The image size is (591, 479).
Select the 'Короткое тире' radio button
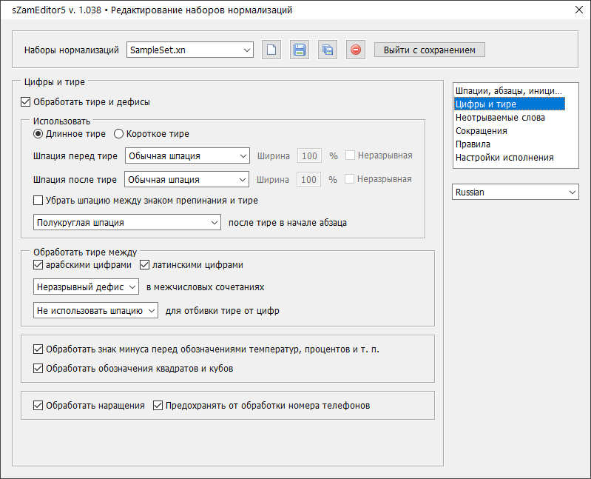coord(118,134)
